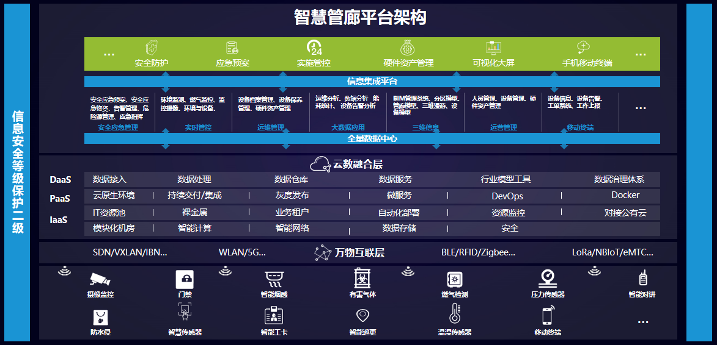717x345 pixels.
Task: Select the 摄像监控 camera icon
Action: [x=100, y=279]
